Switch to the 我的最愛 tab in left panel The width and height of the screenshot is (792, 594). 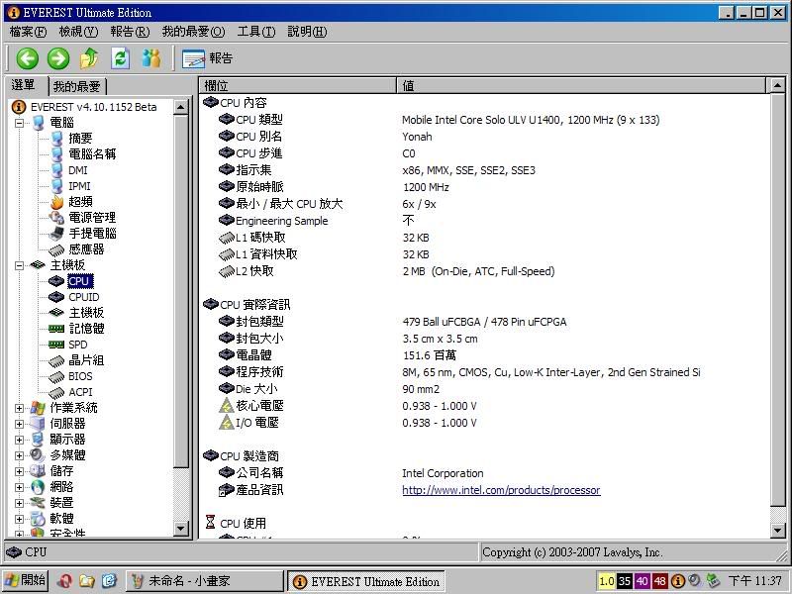pos(77,87)
